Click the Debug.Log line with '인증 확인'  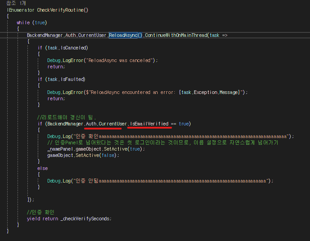(170, 136)
